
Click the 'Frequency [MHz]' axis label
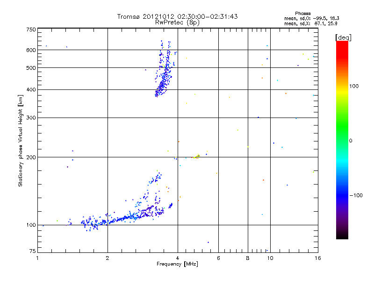[x=177, y=264]
